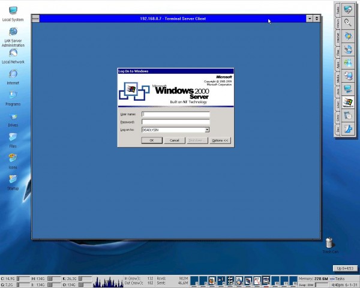The height and width of the screenshot is (288, 360).
Task: Click the magnifier search icon in launcher
Action: click(348, 23)
